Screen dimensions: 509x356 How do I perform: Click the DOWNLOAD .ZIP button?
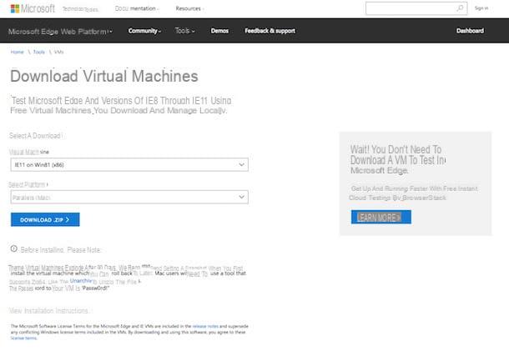[45, 219]
